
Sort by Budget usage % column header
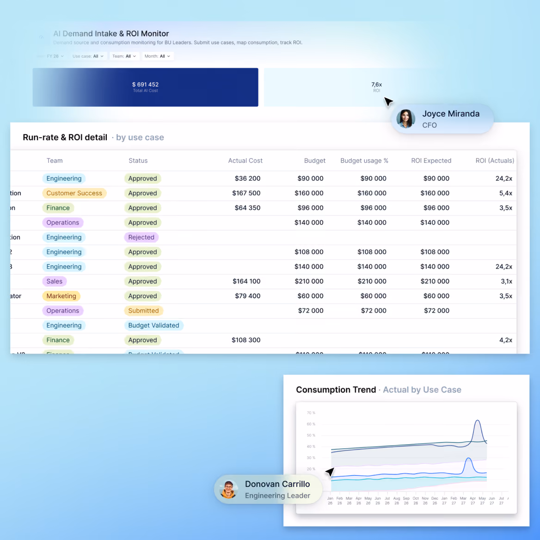point(364,160)
